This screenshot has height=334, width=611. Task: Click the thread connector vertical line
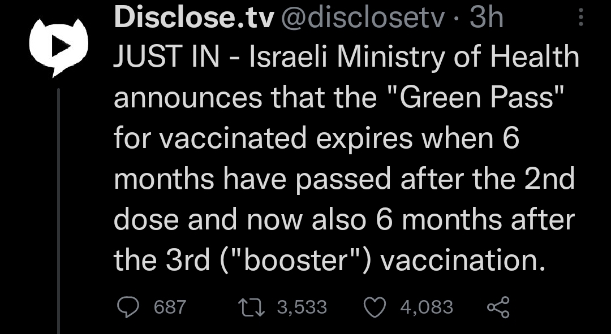(x=59, y=211)
